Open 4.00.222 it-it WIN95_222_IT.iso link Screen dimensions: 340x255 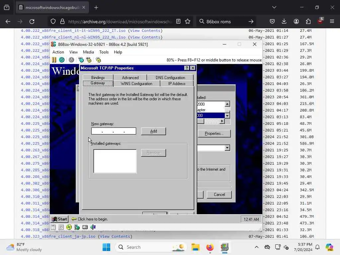73,31
